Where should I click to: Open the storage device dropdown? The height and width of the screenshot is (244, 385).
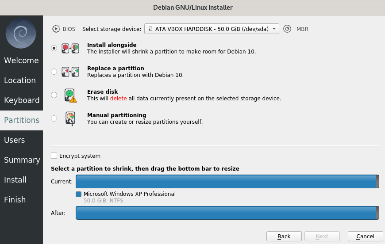(x=212, y=29)
